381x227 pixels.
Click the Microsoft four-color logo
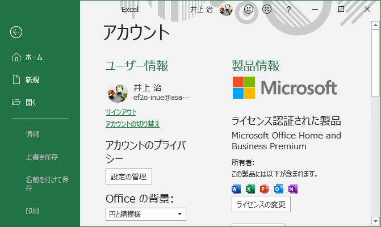tap(244, 87)
